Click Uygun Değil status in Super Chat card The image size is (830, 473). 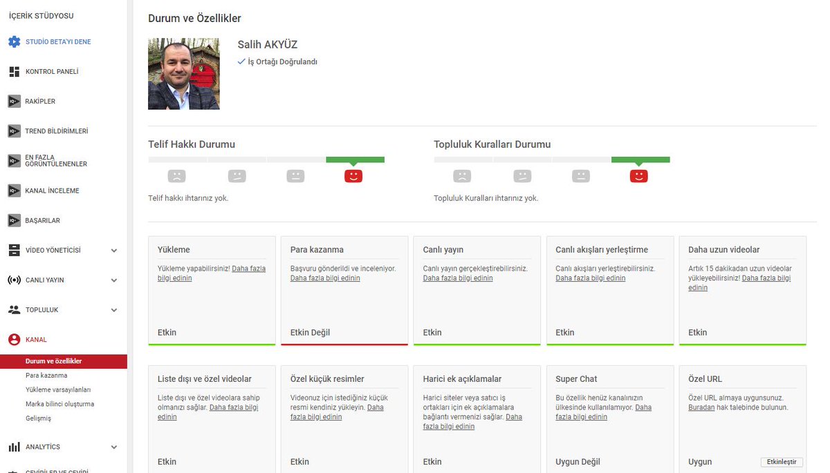point(578,462)
